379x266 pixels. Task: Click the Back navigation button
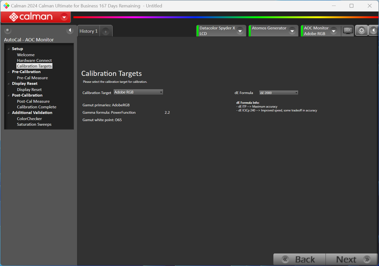coord(299,260)
